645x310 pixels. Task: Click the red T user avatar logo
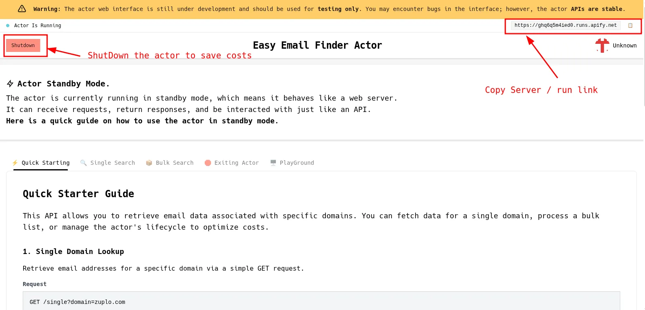[x=602, y=45]
